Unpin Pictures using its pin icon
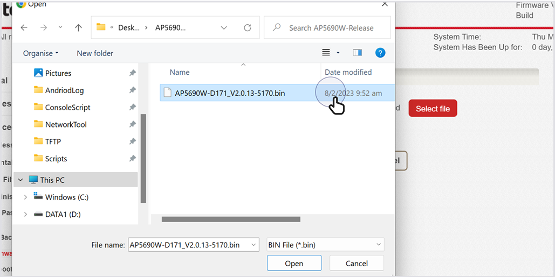The width and height of the screenshot is (555, 277). point(132,73)
